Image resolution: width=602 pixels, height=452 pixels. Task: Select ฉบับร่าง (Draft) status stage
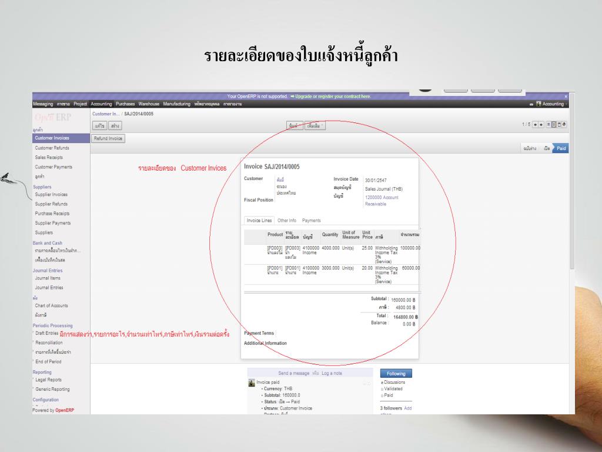(530, 148)
